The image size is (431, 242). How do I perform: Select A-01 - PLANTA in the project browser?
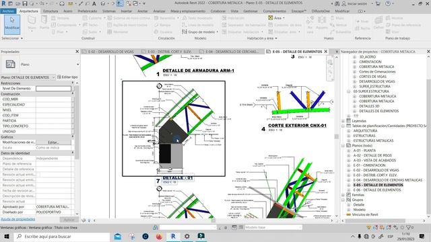click(364, 151)
